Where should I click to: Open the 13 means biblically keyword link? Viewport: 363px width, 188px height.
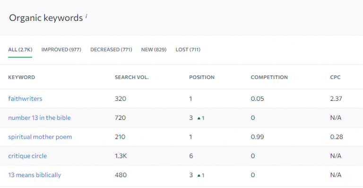click(35, 175)
